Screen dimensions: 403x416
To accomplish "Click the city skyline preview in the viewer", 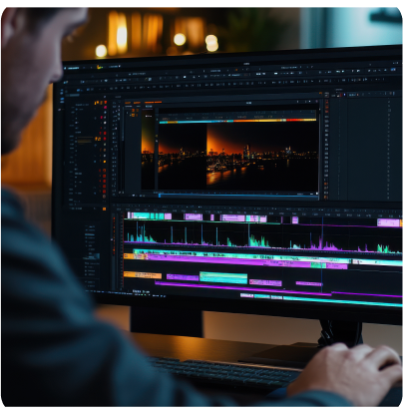I will click(x=237, y=156).
